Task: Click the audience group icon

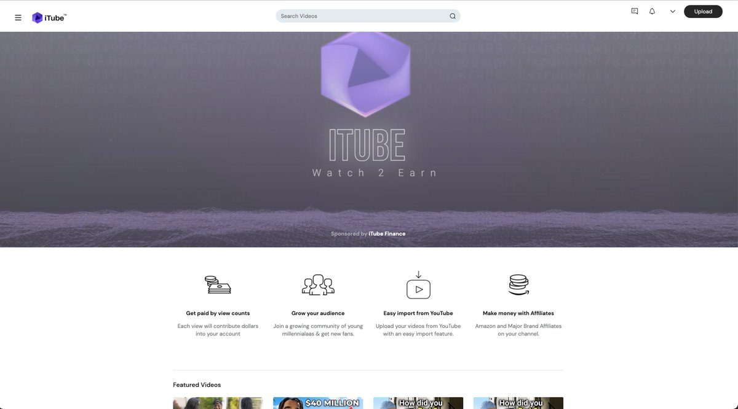Action: [318, 285]
